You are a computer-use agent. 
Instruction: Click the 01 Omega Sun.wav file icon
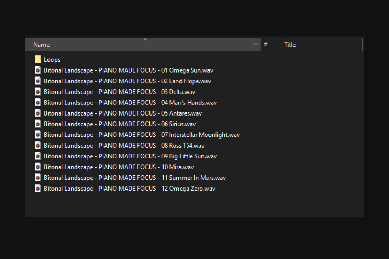[x=38, y=70]
